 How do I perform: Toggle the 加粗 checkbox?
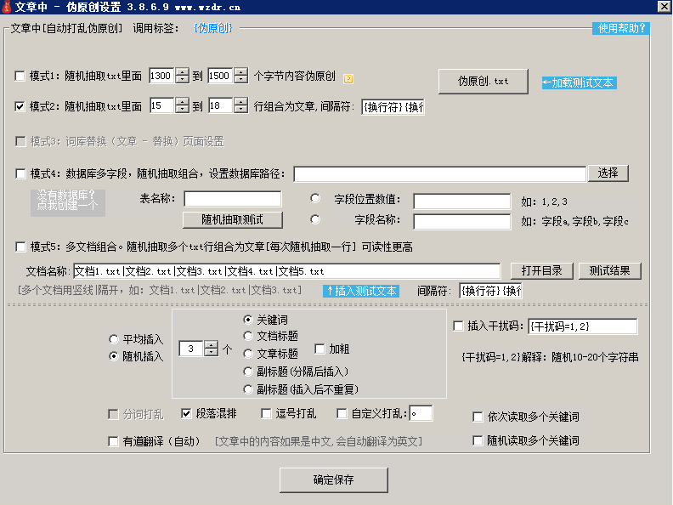tap(320, 349)
